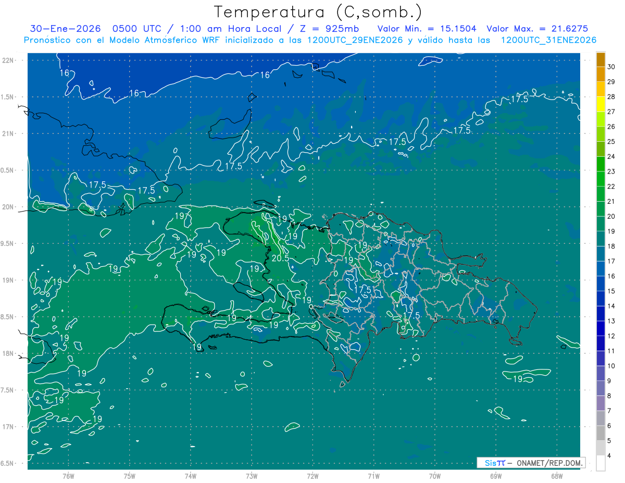Click the "72W" longitude axis label
The width and height of the screenshot is (625, 483).
[x=312, y=476]
